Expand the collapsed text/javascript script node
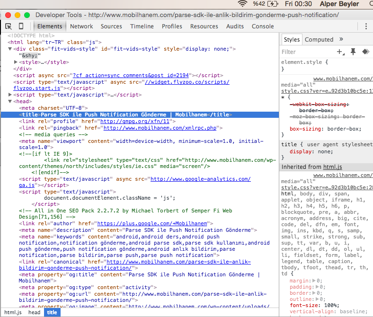 tap(10, 95)
